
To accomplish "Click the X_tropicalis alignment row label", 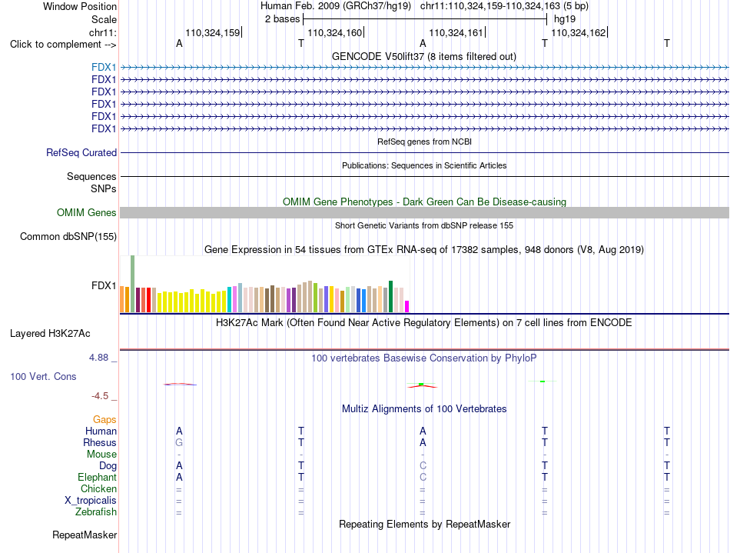I will click(91, 501).
